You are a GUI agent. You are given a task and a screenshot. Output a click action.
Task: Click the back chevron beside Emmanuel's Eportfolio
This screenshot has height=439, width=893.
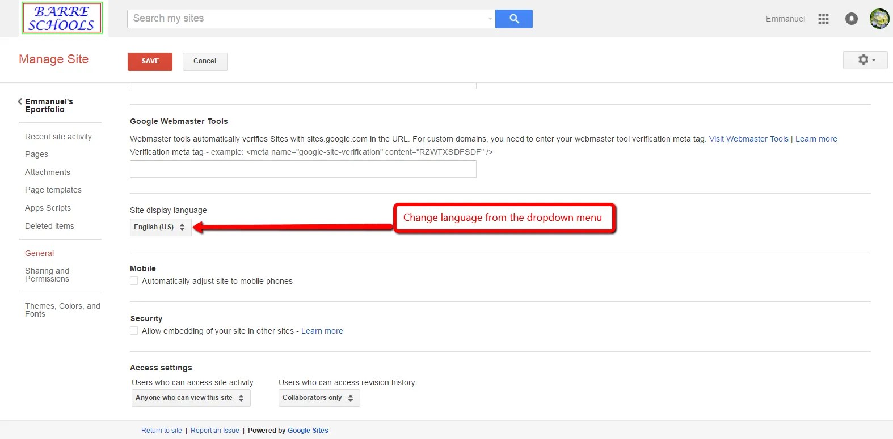pyautogui.click(x=20, y=101)
